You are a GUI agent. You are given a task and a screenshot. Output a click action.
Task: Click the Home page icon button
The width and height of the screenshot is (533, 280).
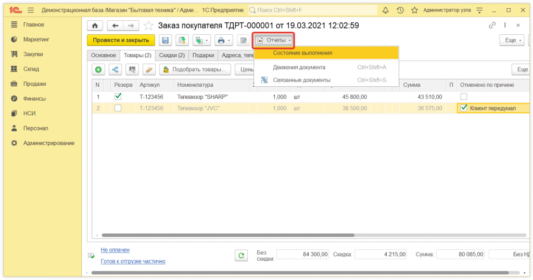tap(94, 25)
